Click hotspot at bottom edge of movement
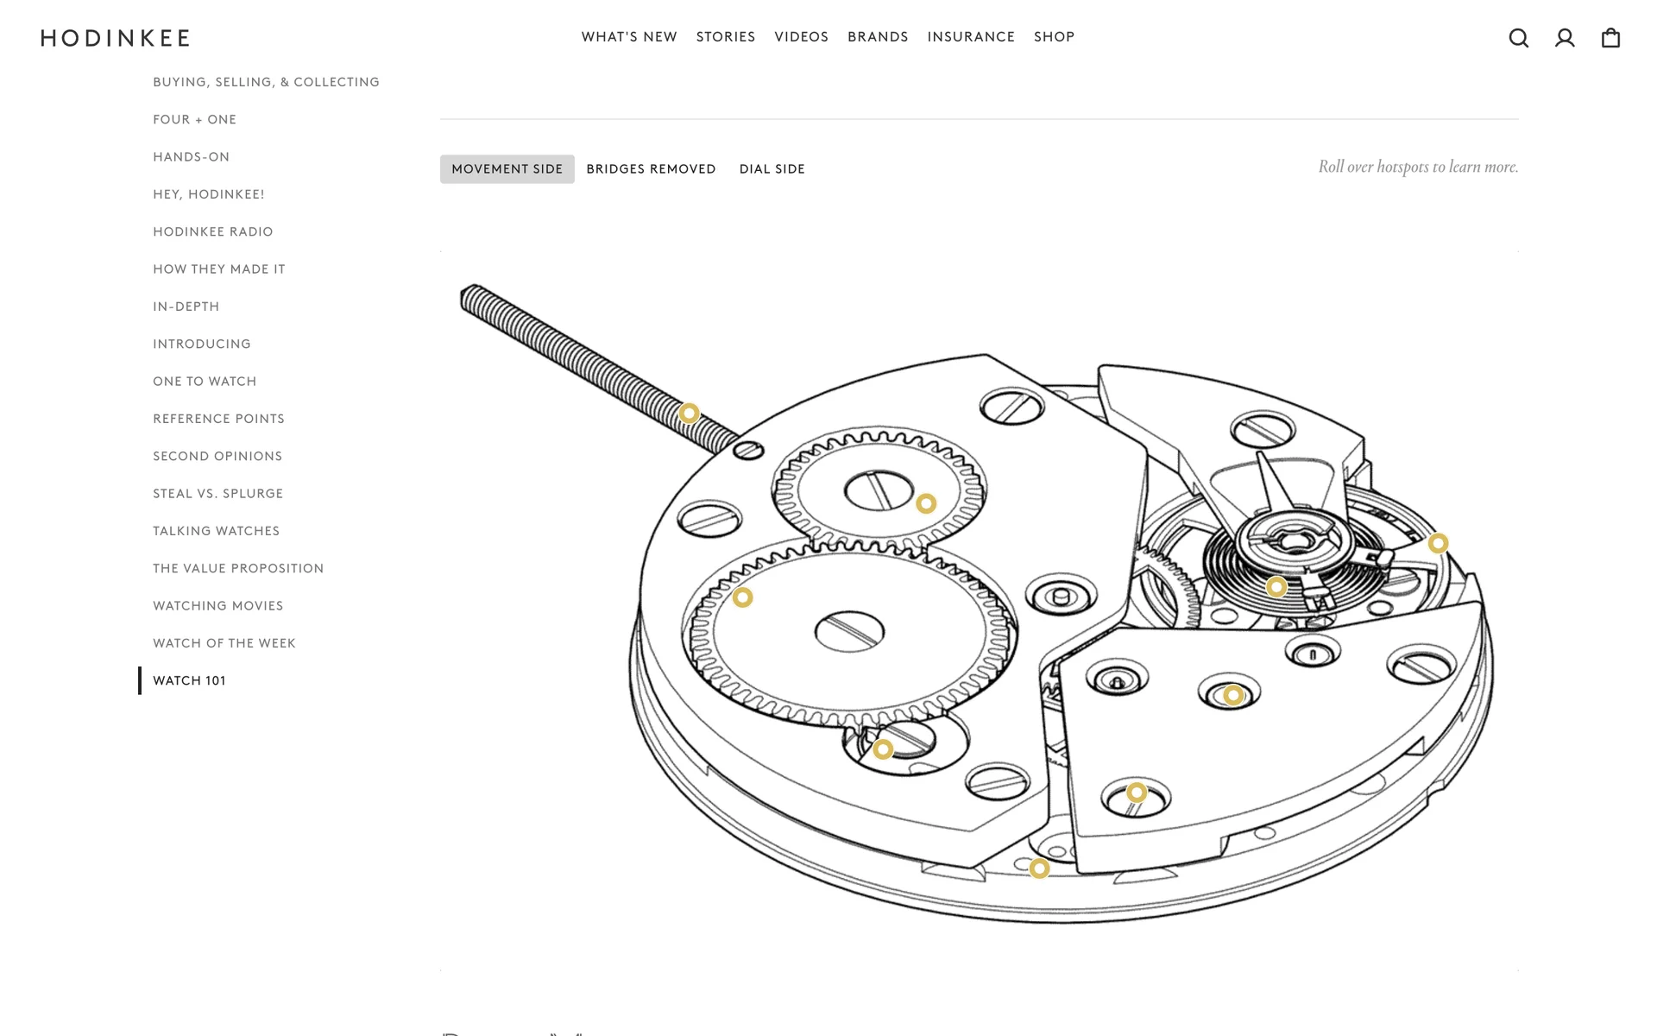 coord(1039,869)
